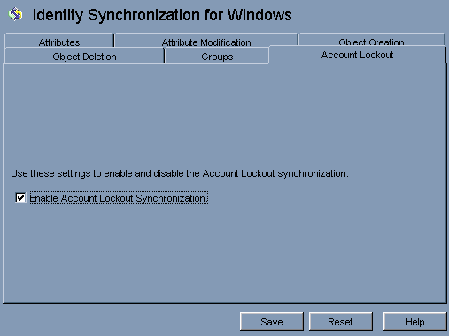Go to the Groups tab
The height and width of the screenshot is (336, 449).
click(217, 56)
